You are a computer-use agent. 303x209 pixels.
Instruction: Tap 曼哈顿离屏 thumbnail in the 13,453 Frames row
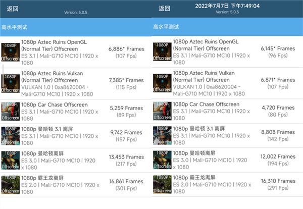(10, 161)
